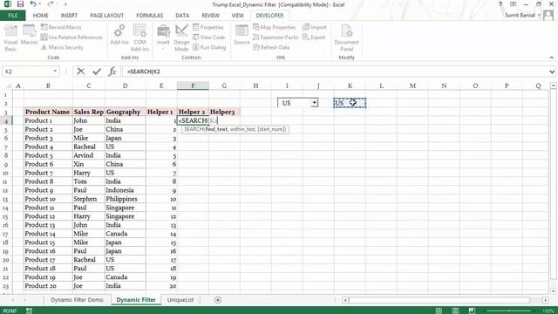Switch to Page Break Preview

point(472,311)
